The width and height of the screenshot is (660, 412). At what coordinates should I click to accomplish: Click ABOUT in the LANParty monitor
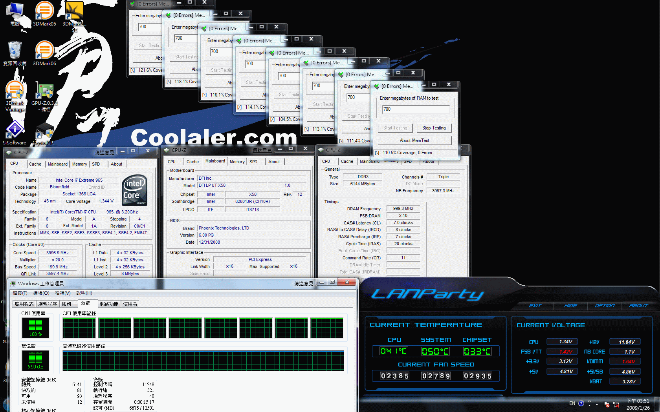pos(638,306)
